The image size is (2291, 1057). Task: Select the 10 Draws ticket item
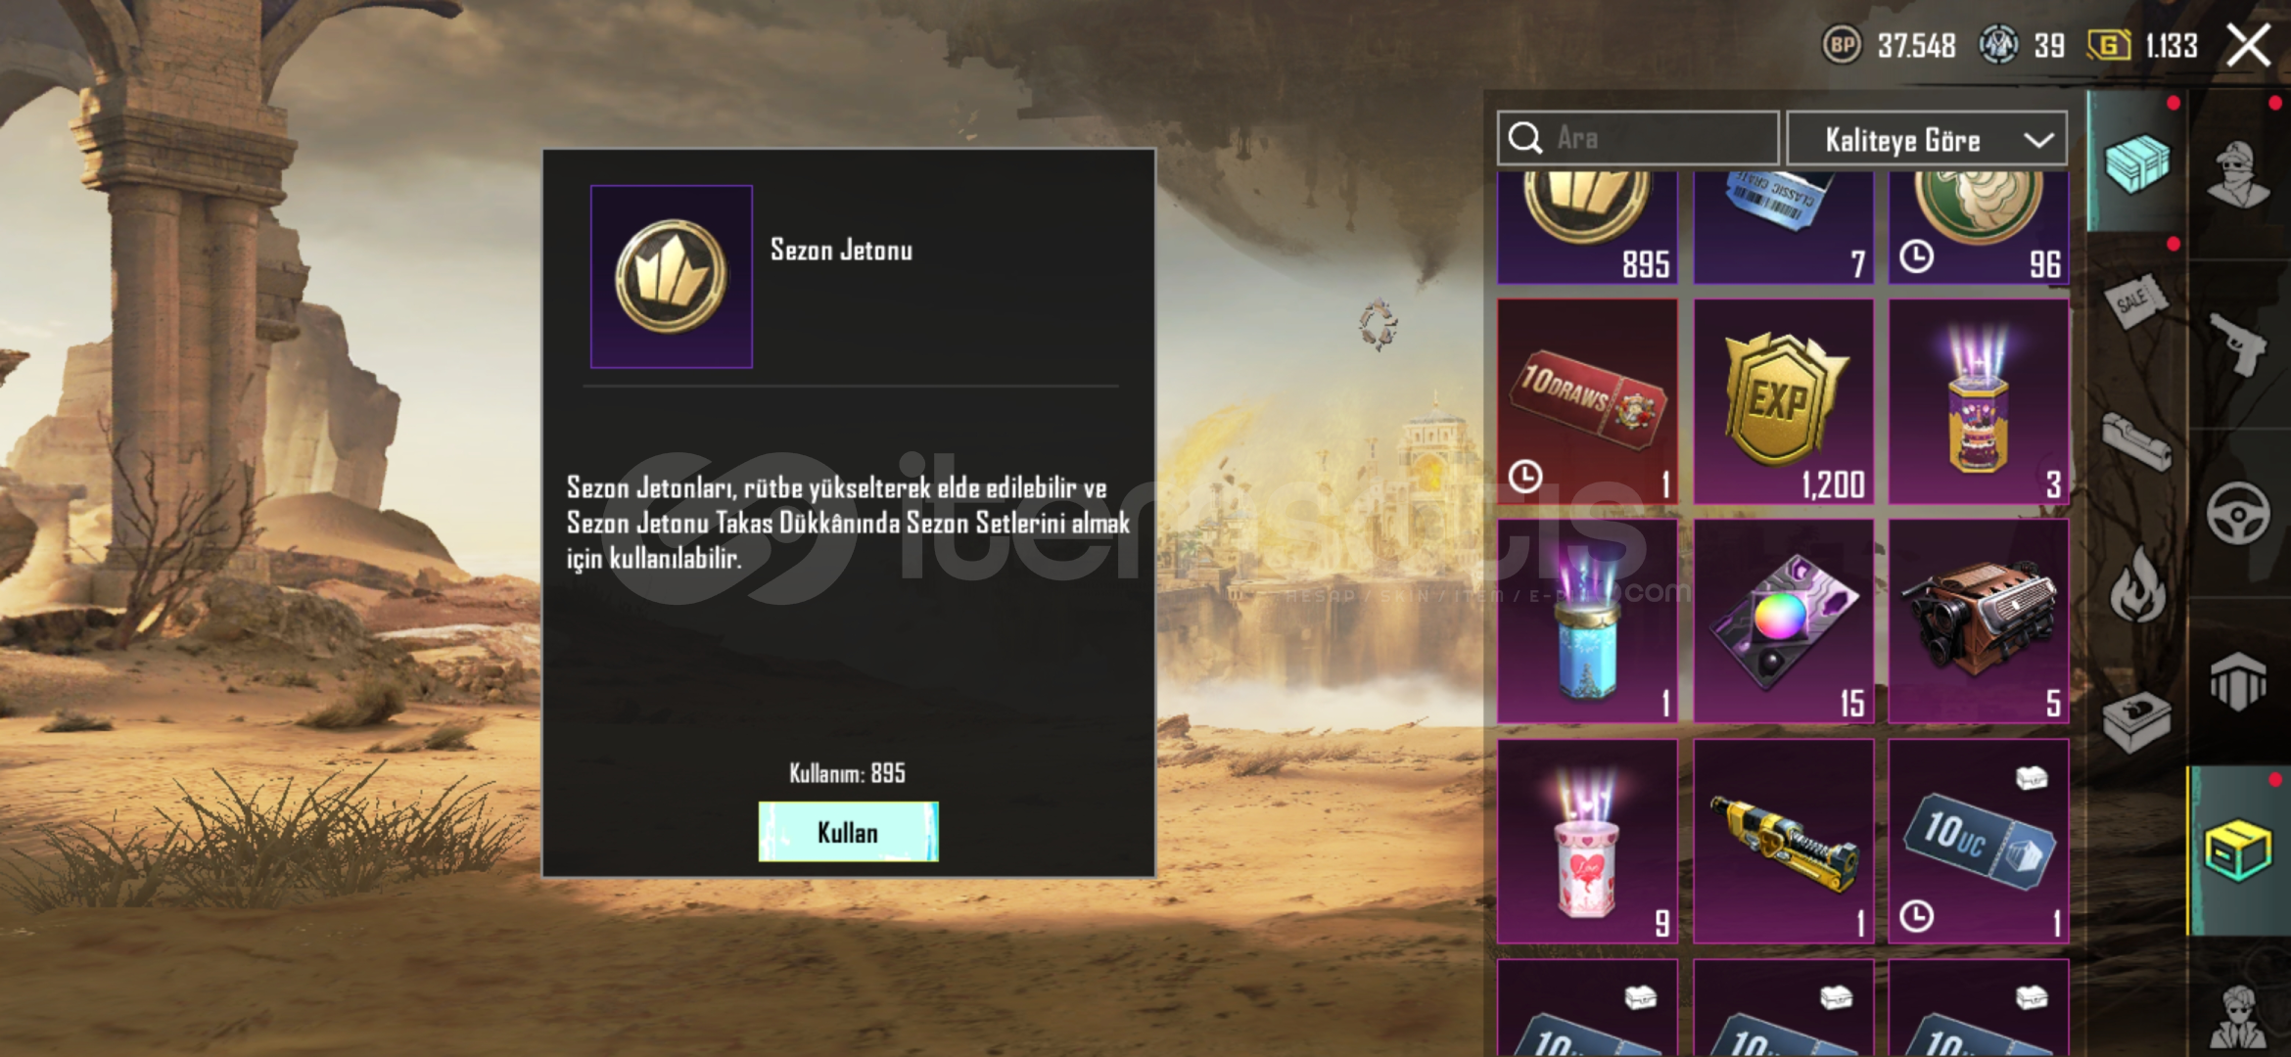click(1587, 401)
